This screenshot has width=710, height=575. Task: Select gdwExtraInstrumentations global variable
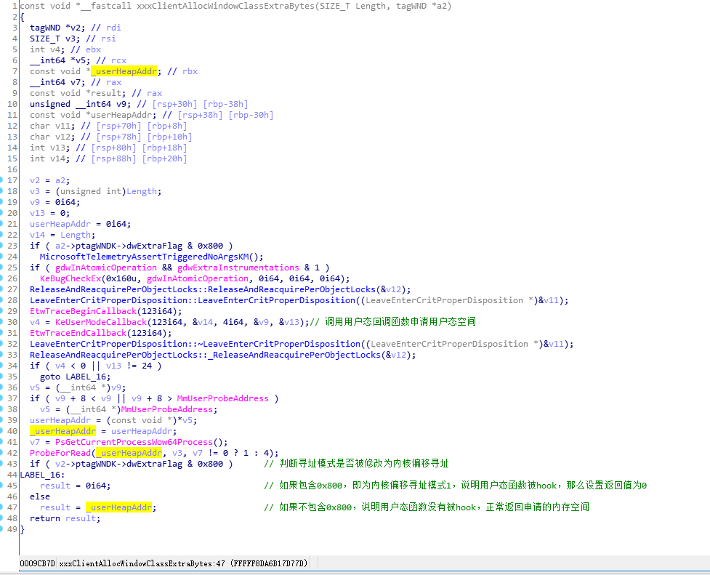coord(238,268)
